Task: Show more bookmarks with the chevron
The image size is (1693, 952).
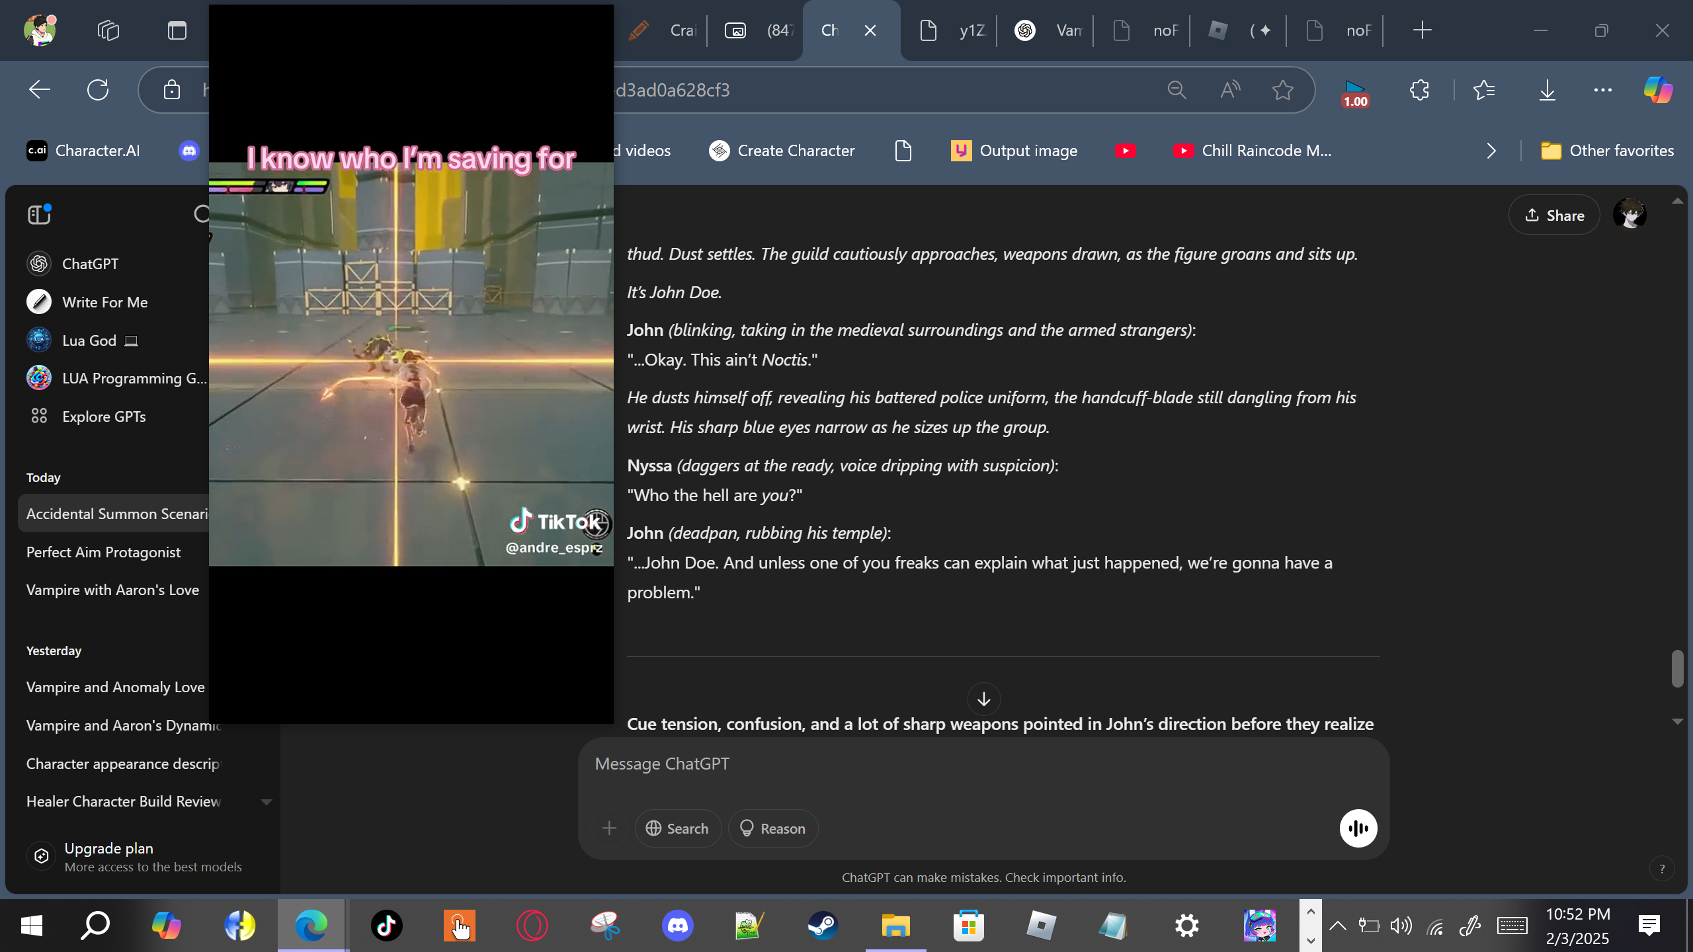Action: (x=1491, y=151)
